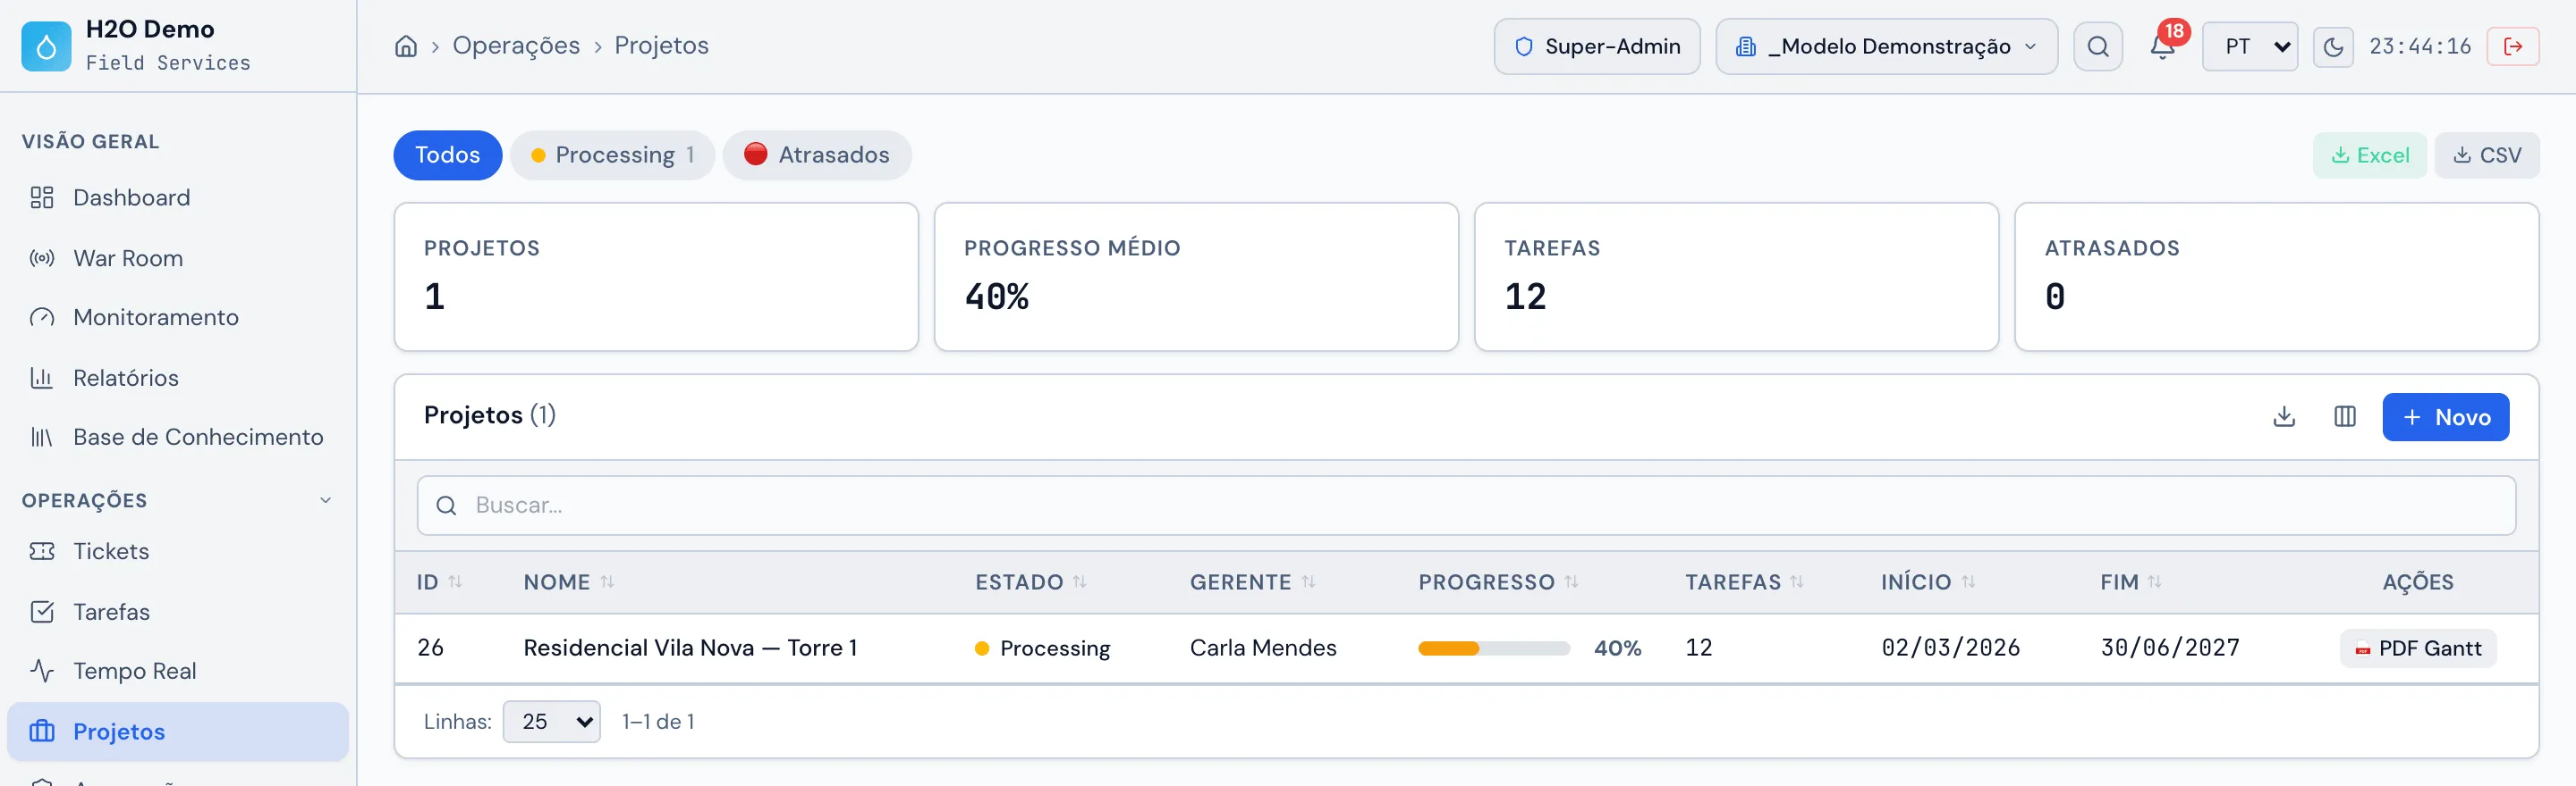Go to home via breadcrumb house icon
This screenshot has height=786, width=2576.
(406, 46)
